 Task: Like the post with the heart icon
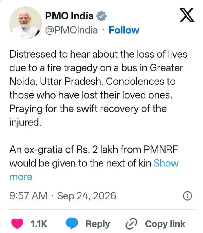(x=17, y=224)
